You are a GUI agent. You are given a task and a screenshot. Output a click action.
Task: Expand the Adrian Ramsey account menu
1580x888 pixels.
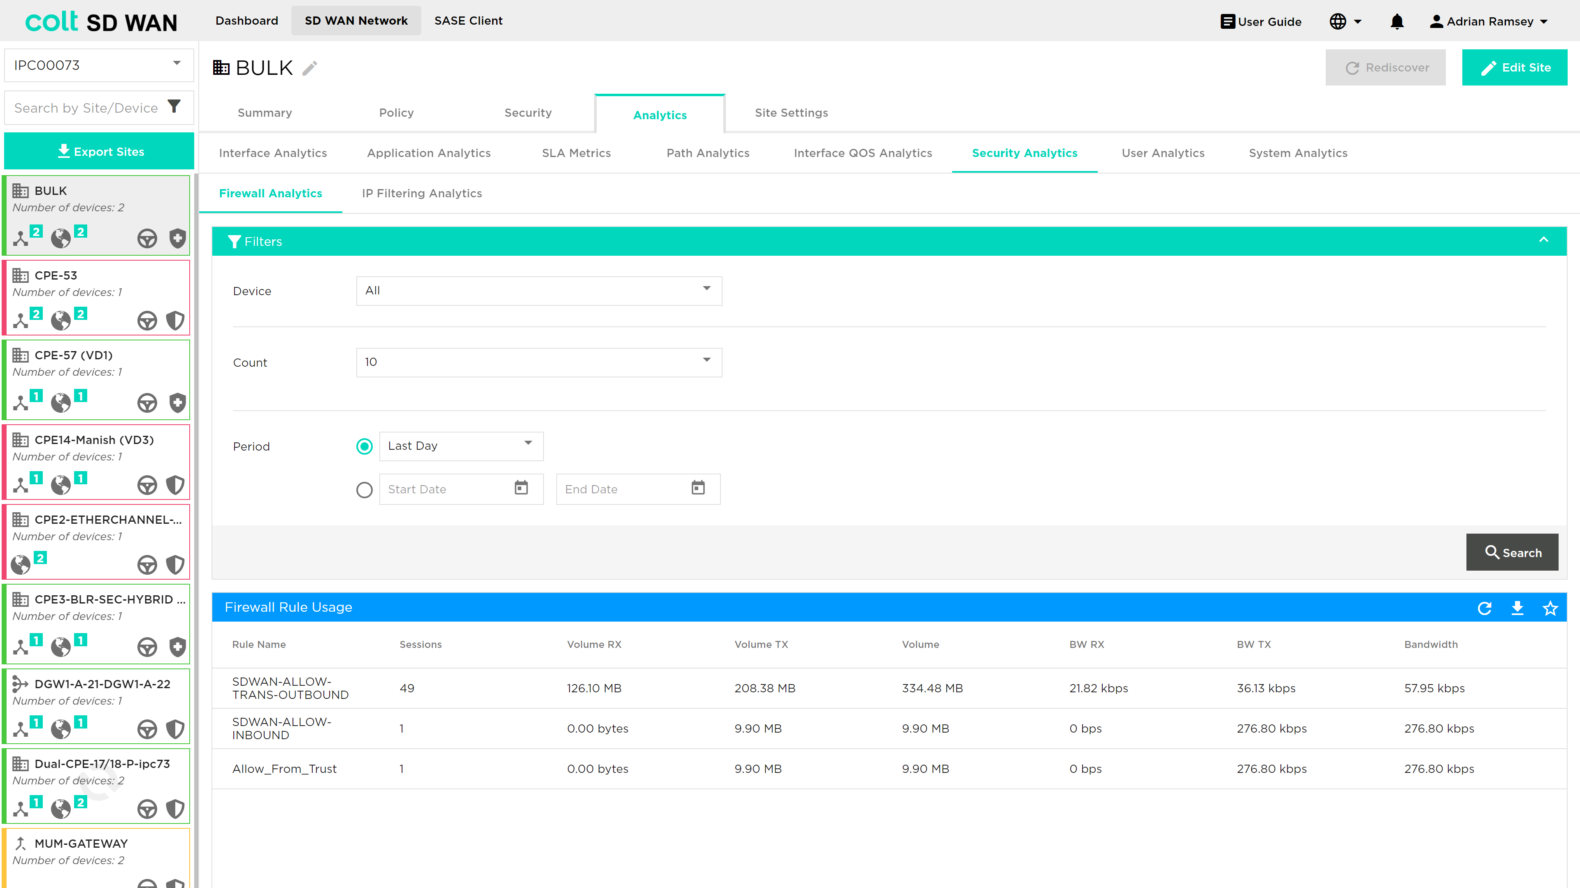pos(1489,21)
